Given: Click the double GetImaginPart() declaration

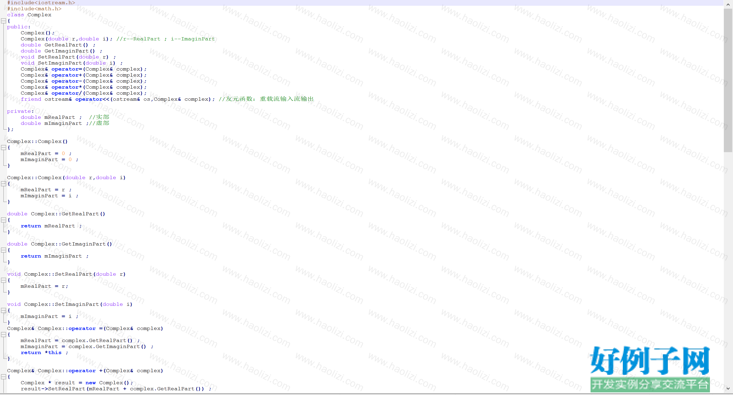Looking at the screenshot, I should click(x=61, y=51).
